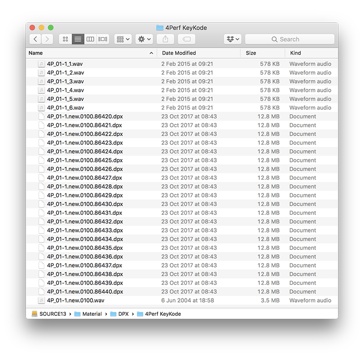Switch to icon view
Screen dimensions: 364x364
pos(65,39)
